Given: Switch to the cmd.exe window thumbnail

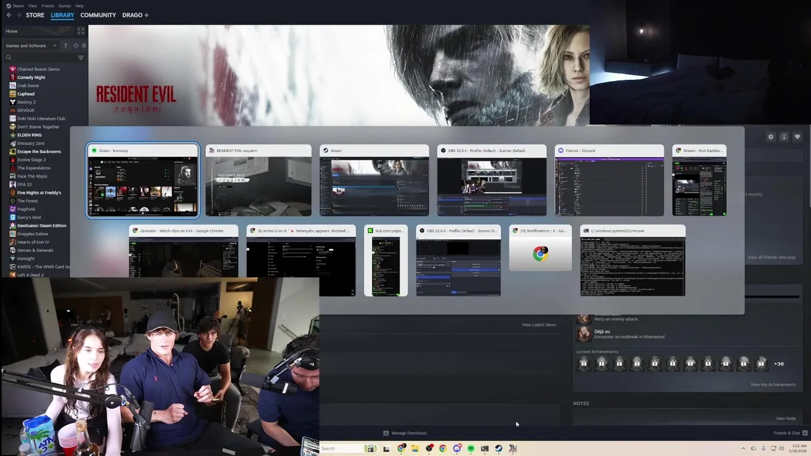Looking at the screenshot, I should (632, 260).
